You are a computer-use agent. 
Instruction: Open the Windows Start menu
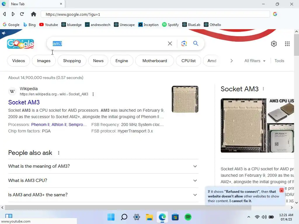point(111,217)
